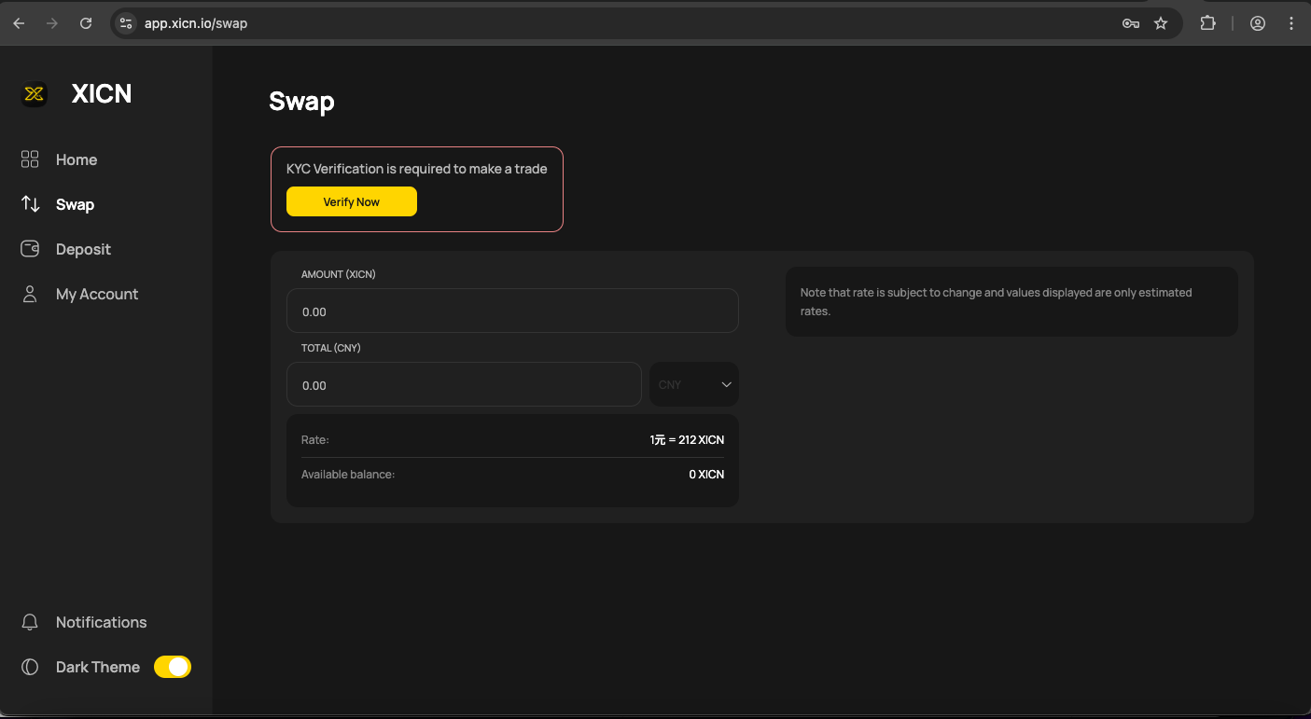Viewport: 1311px width, 719px height.
Task: Open the CNY currency dropdown
Action: click(693, 385)
